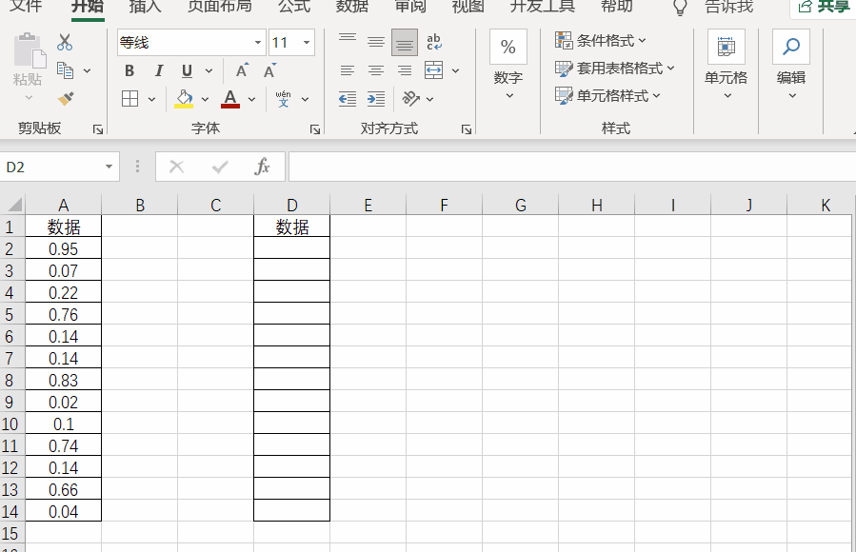Open the font name dropdown 等线
856x552 pixels.
pos(258,43)
